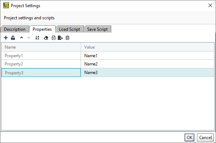Edit the Name3 value field
The width and height of the screenshot is (216, 143).
(x=147, y=73)
